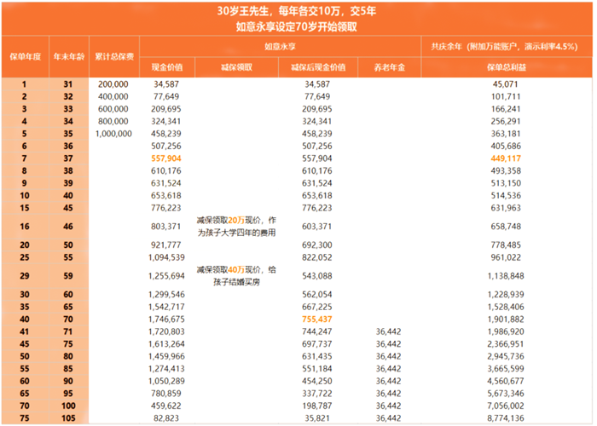Click total benefit '631,963'
597x426 pixels.
pyautogui.click(x=506, y=208)
